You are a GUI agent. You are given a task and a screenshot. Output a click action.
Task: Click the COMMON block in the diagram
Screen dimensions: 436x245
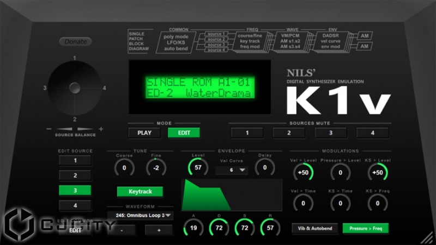coord(176,42)
